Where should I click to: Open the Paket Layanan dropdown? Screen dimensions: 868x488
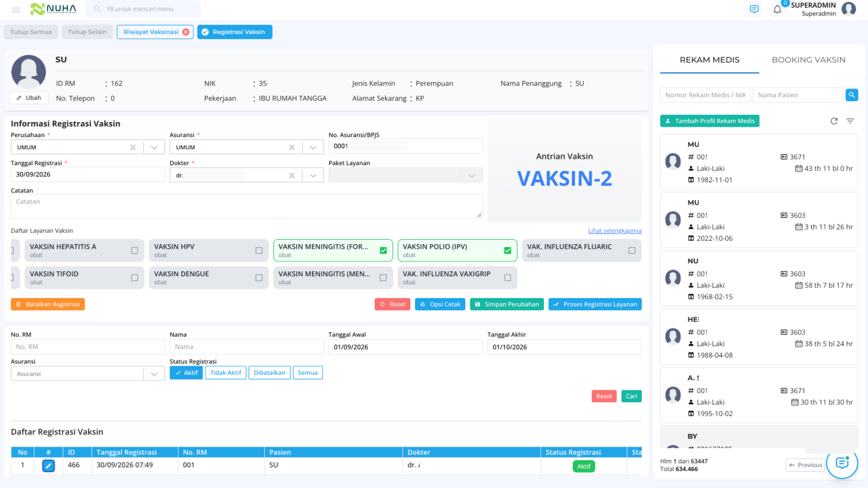tap(405, 175)
